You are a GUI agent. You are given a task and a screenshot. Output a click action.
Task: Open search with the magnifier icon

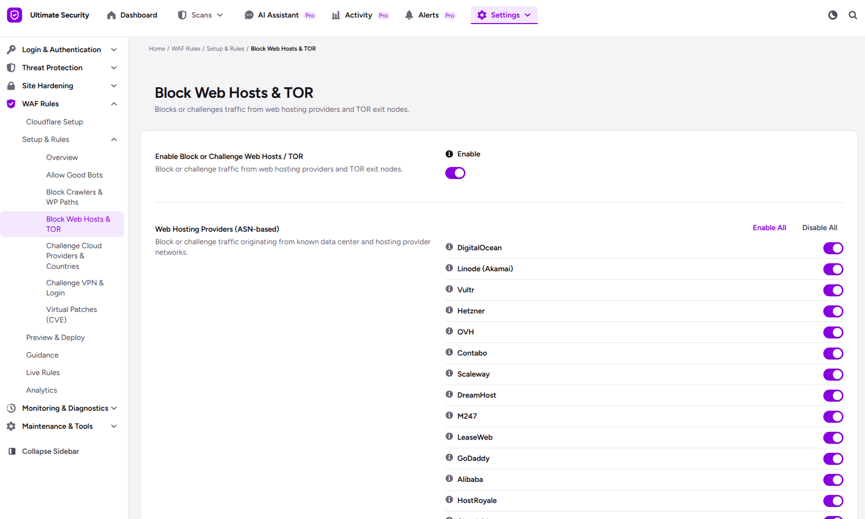[853, 15]
